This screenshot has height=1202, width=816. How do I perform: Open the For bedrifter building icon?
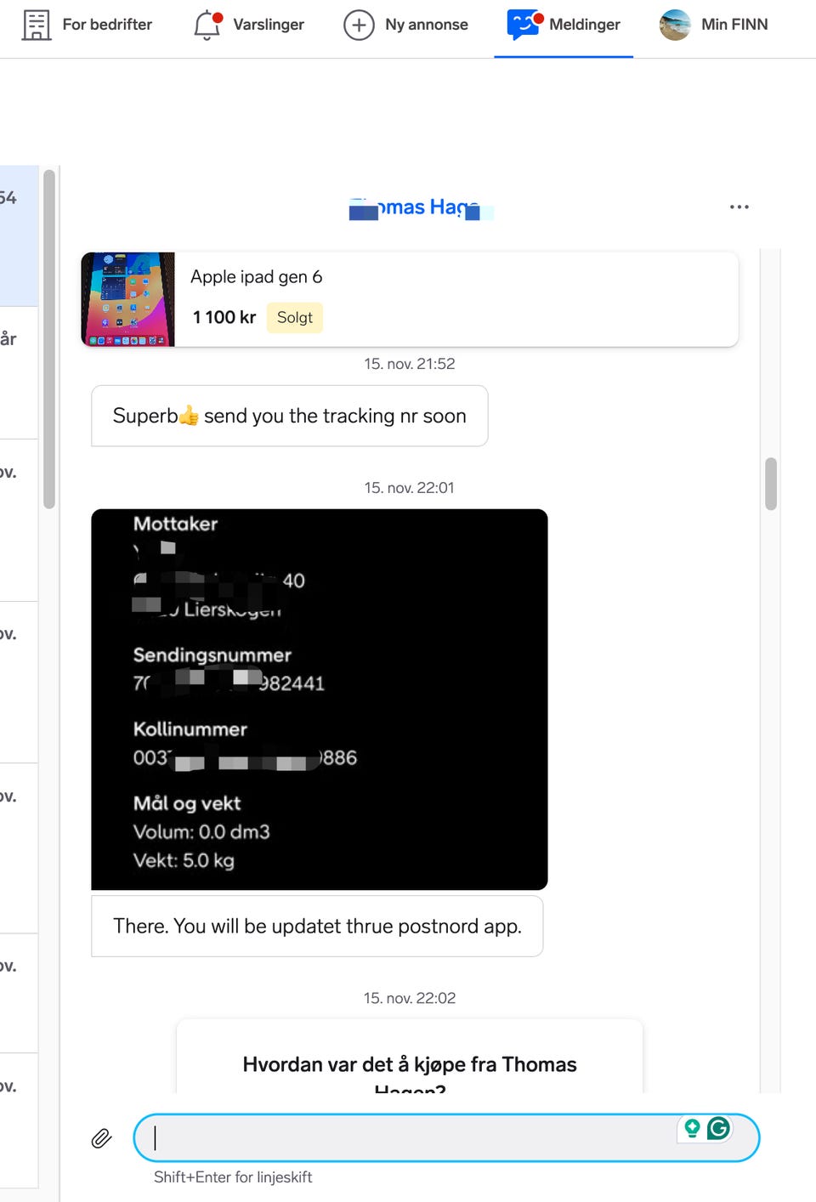(36, 25)
